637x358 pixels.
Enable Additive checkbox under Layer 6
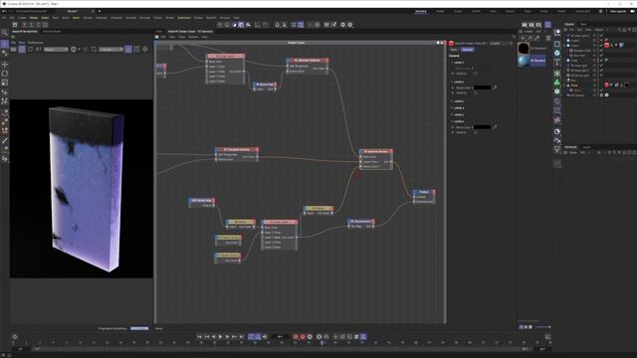(476, 132)
